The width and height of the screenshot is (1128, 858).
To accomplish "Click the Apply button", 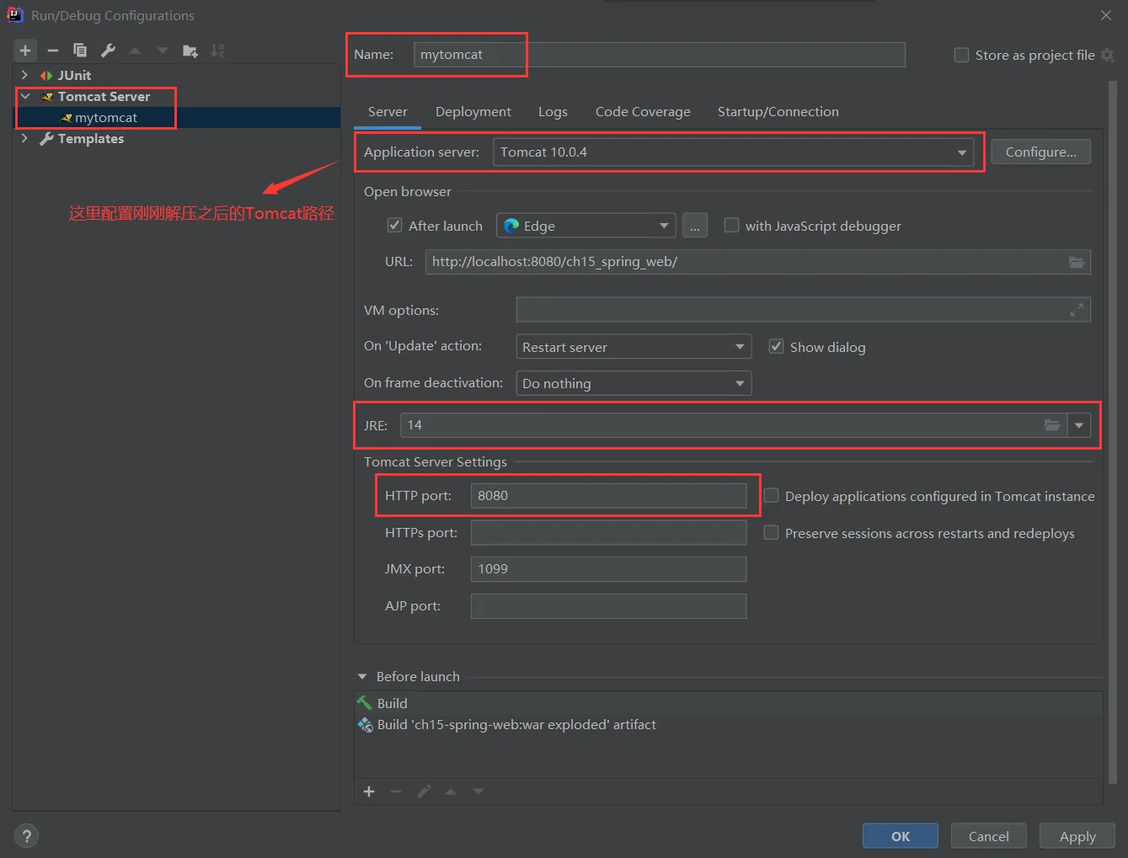I will (x=1077, y=836).
